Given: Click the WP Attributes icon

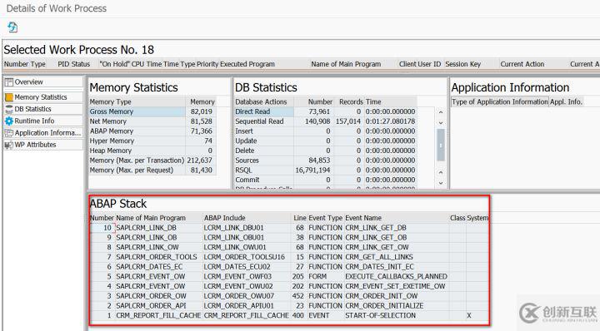Looking at the screenshot, I should (x=9, y=145).
